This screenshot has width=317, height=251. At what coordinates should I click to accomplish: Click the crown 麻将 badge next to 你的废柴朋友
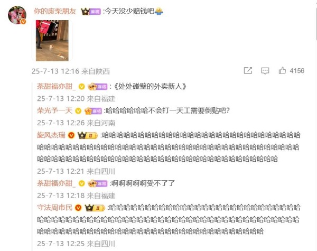(x=91, y=12)
